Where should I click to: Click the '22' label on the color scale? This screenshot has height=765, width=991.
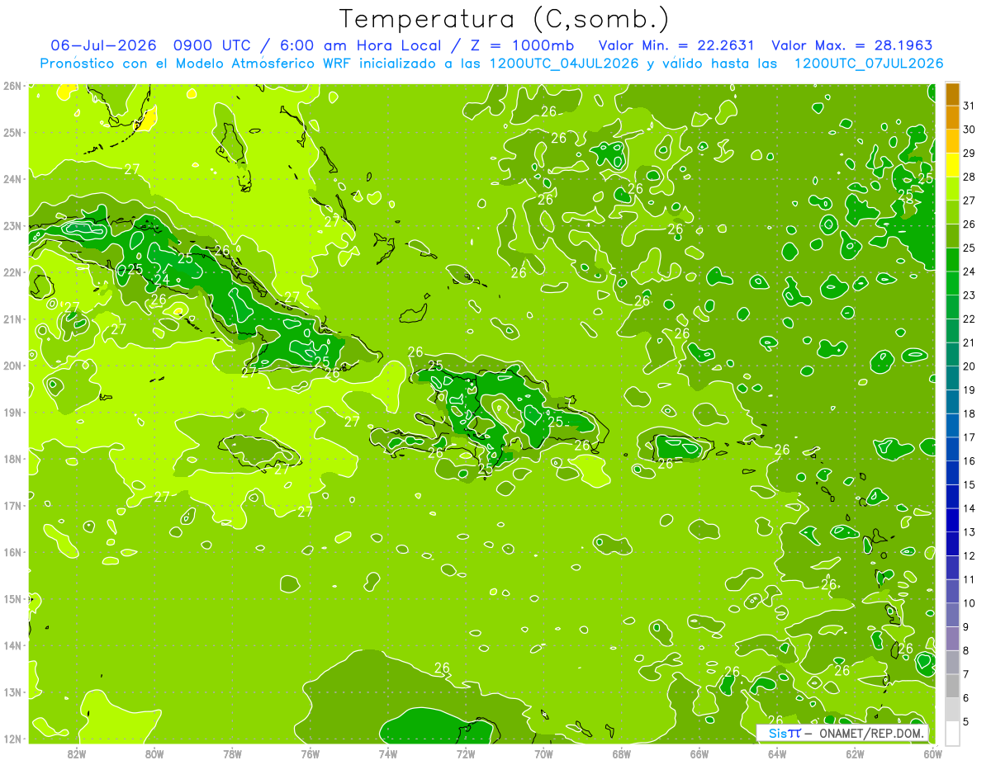click(x=969, y=319)
